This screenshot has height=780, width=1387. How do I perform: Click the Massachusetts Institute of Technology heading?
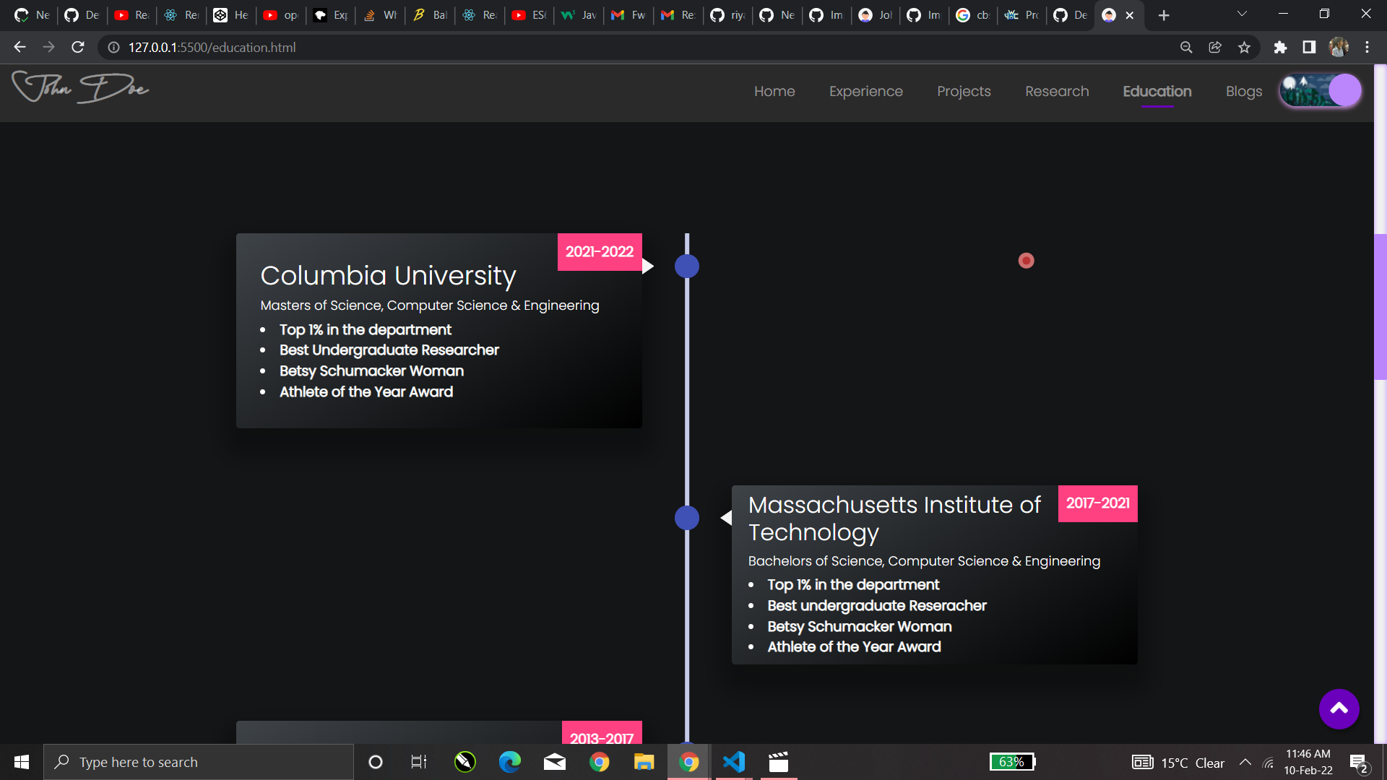click(894, 519)
